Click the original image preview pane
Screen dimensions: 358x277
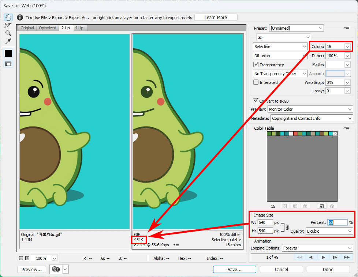click(75, 132)
